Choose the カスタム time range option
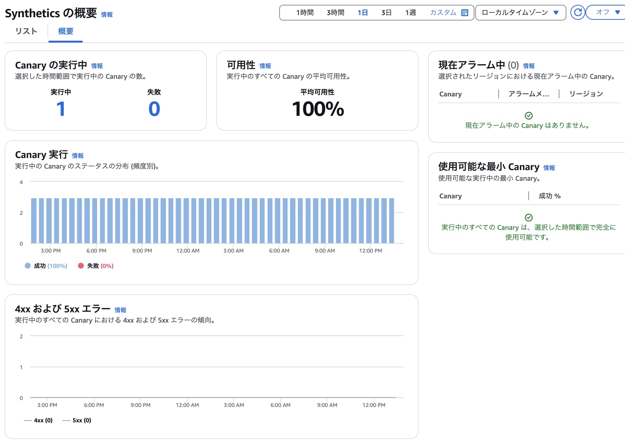 443,13
